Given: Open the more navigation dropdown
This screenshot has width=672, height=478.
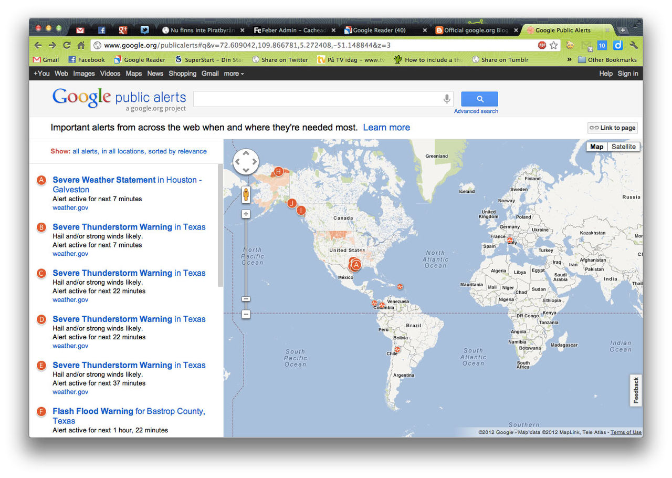Looking at the screenshot, I should click(234, 74).
